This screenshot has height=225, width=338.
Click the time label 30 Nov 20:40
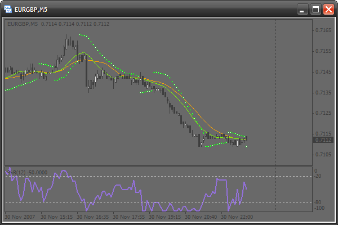click(201, 217)
